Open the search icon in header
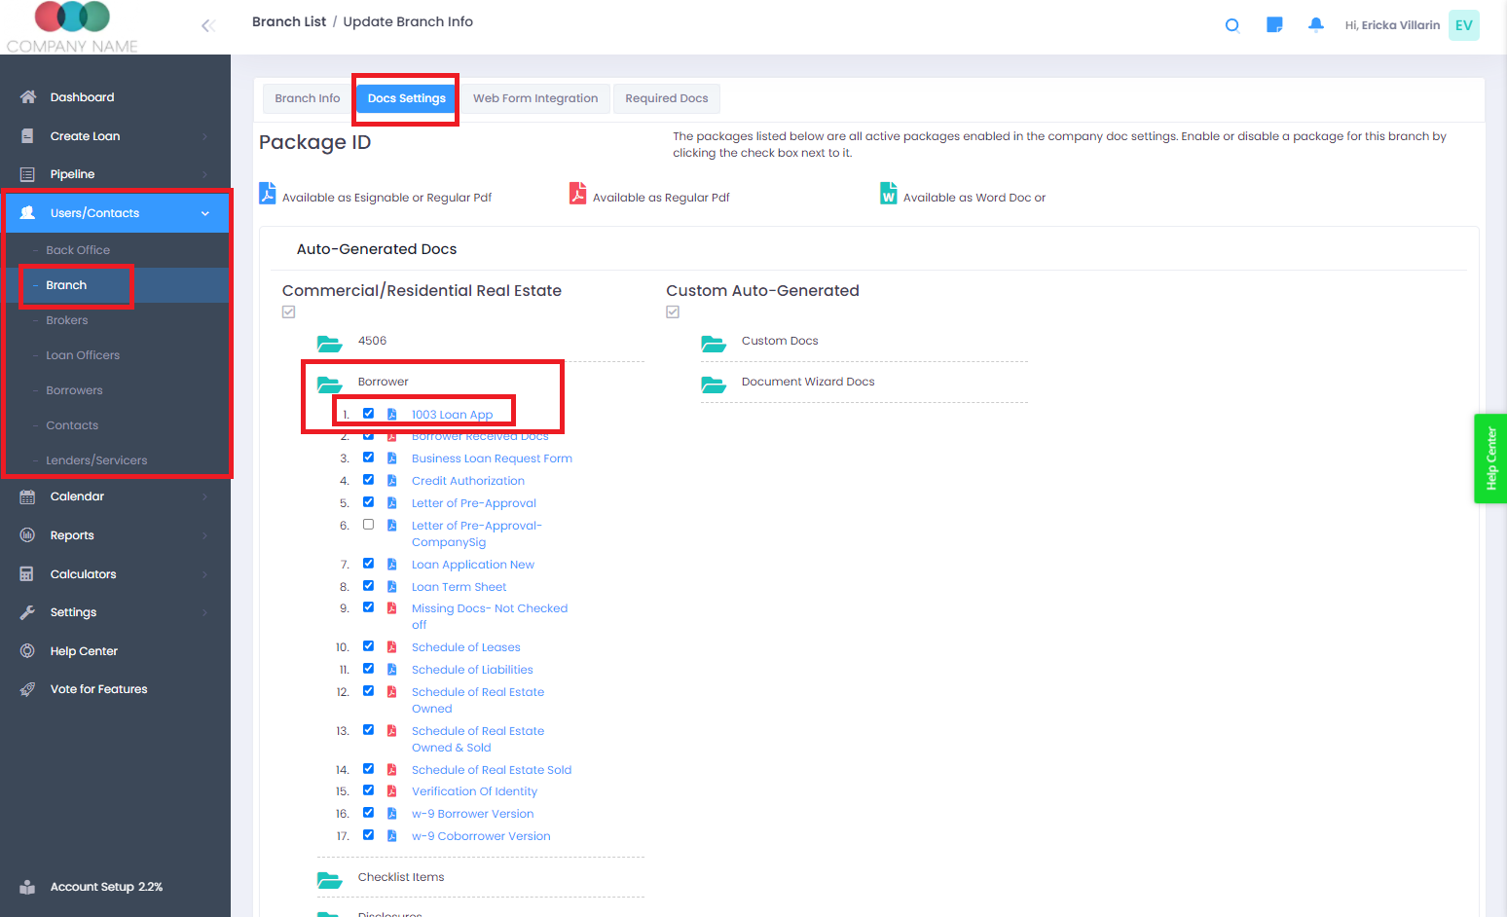 (1231, 25)
